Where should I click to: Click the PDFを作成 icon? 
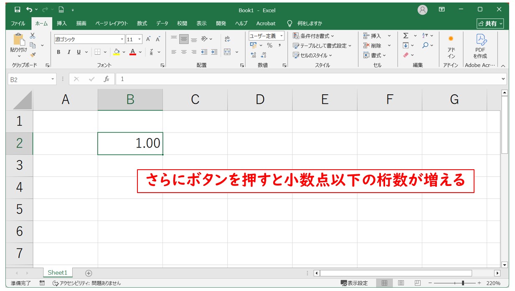(x=480, y=47)
